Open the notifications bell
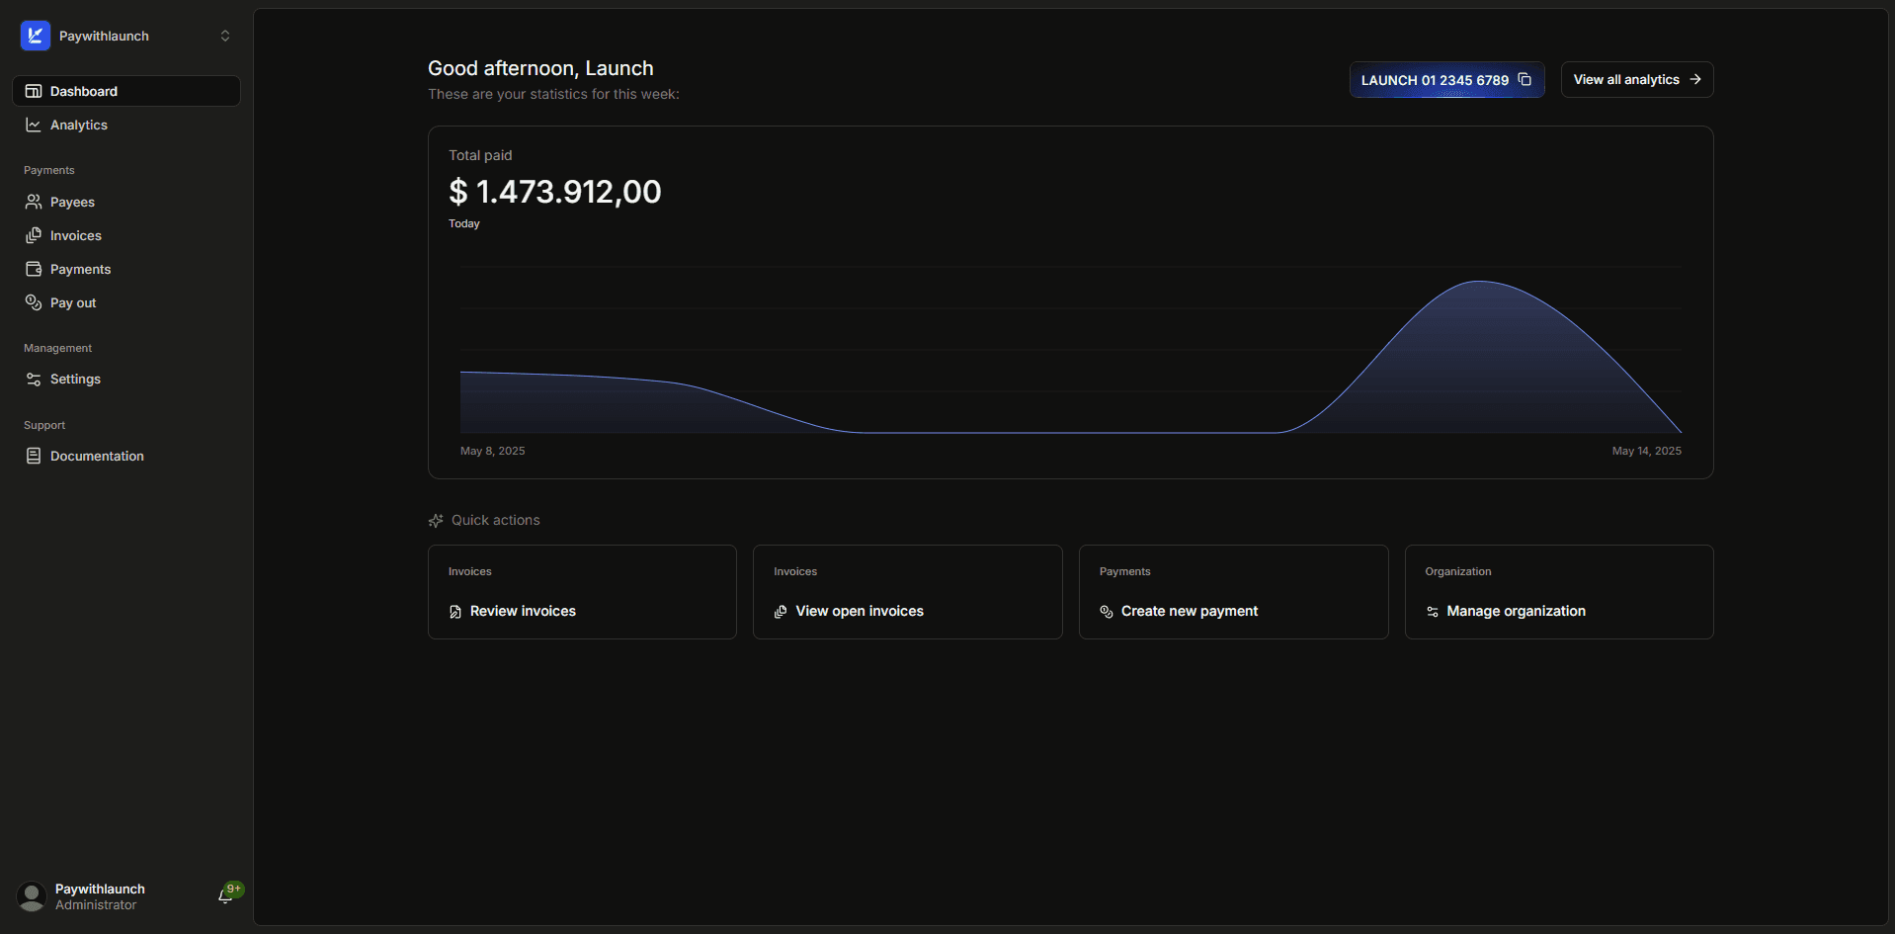This screenshot has height=934, width=1895. click(x=226, y=895)
